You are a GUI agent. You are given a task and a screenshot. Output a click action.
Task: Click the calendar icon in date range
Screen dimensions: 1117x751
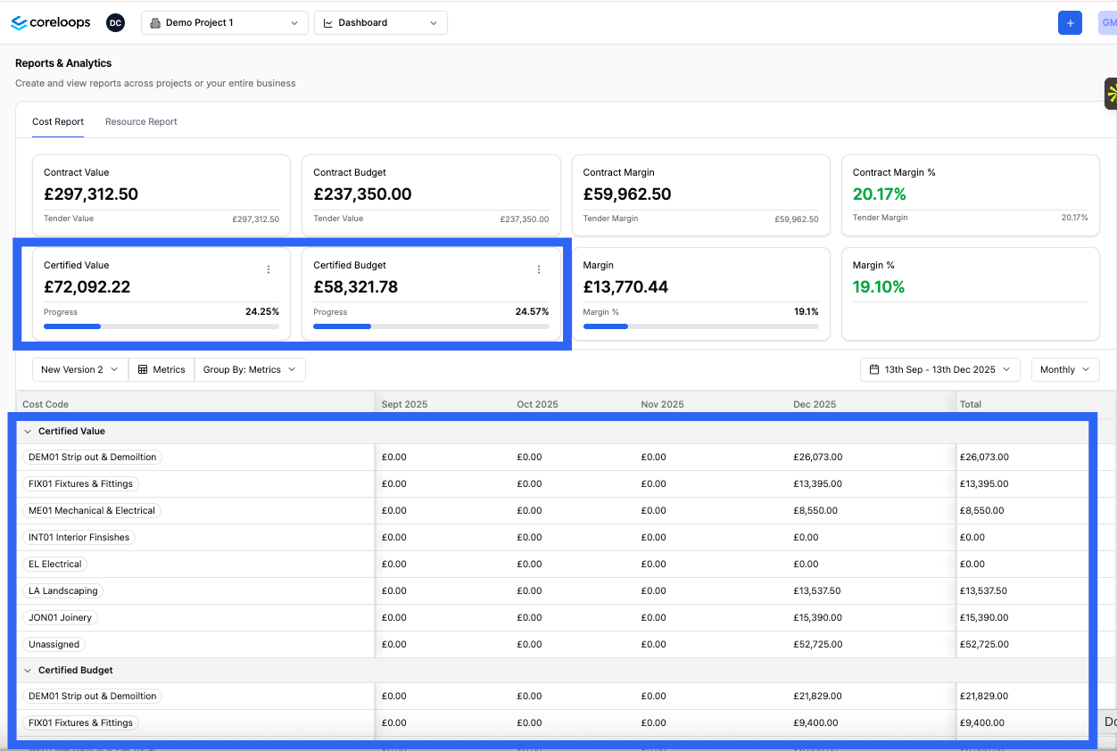click(874, 369)
